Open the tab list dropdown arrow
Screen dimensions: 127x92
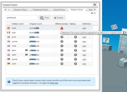[9, 10]
